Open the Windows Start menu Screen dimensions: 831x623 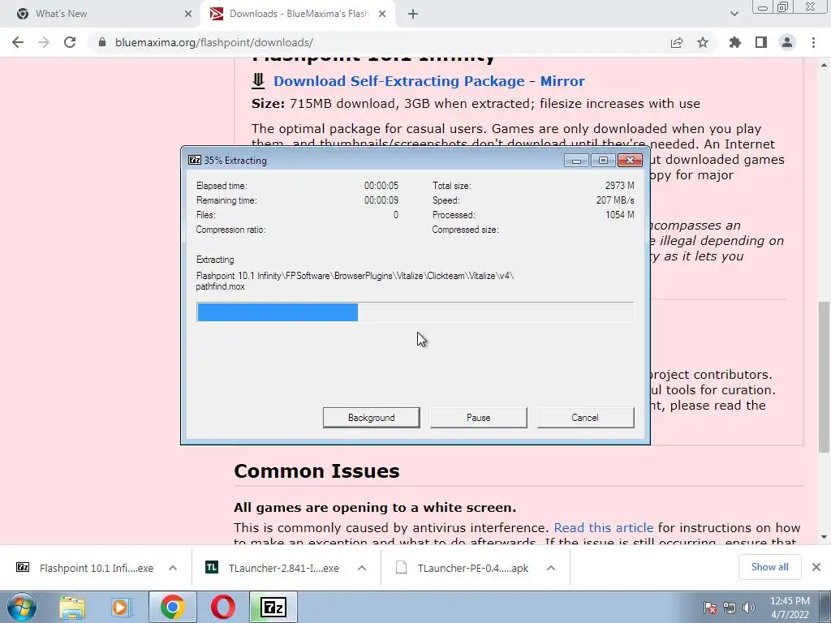point(22,607)
